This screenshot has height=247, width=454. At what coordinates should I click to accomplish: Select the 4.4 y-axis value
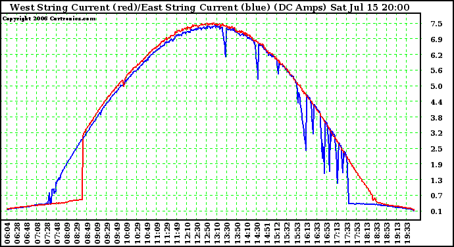click(x=436, y=102)
